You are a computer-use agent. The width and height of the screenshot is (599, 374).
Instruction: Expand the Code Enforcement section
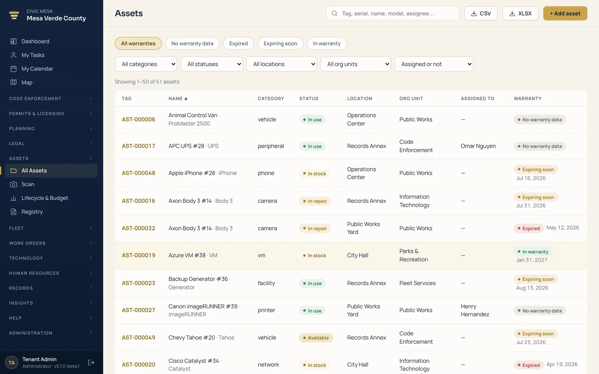coord(51,99)
